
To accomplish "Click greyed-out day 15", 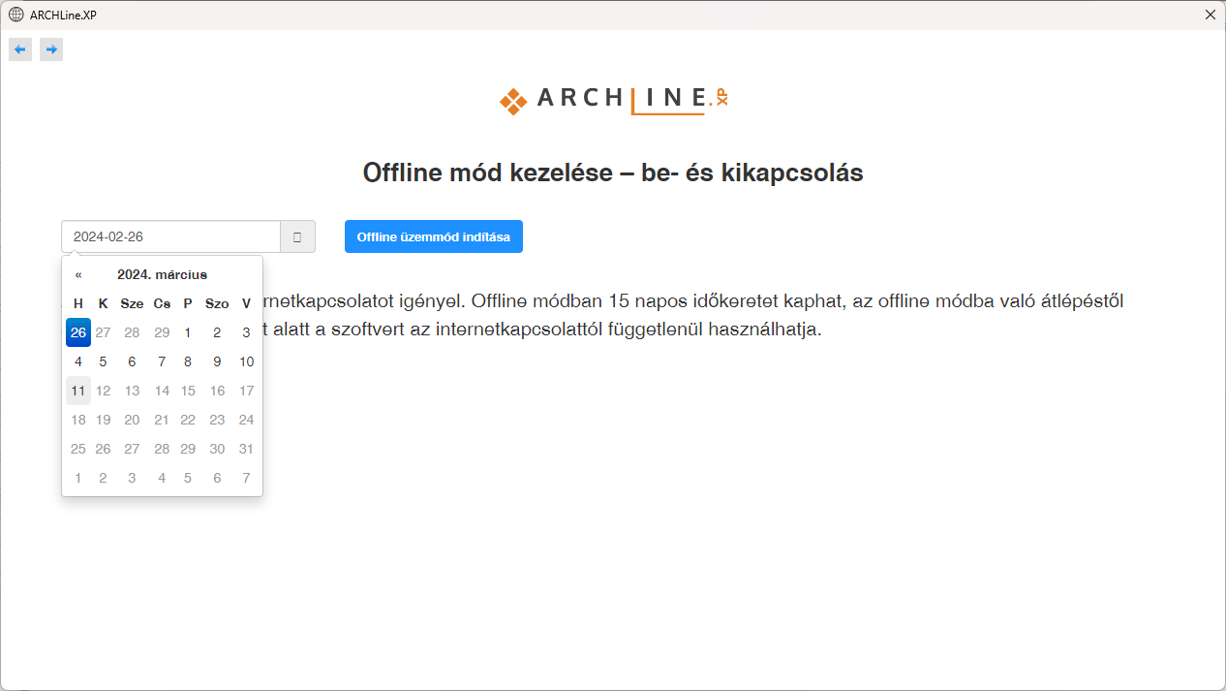I will (x=188, y=391).
